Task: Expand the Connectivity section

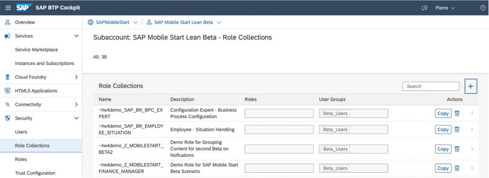Action: tap(76, 105)
